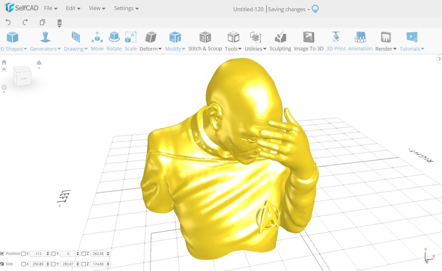Open the Sculpting tool
Viewport: 442px width, 271px height.
[280, 41]
